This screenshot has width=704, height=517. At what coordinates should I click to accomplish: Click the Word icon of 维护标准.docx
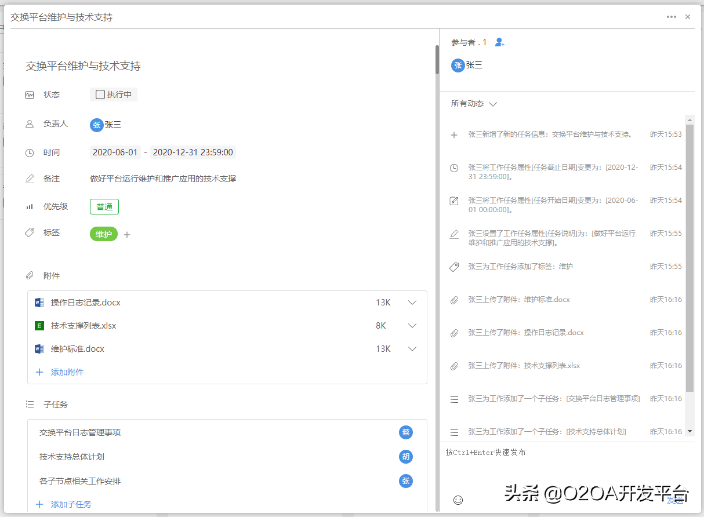pos(39,348)
